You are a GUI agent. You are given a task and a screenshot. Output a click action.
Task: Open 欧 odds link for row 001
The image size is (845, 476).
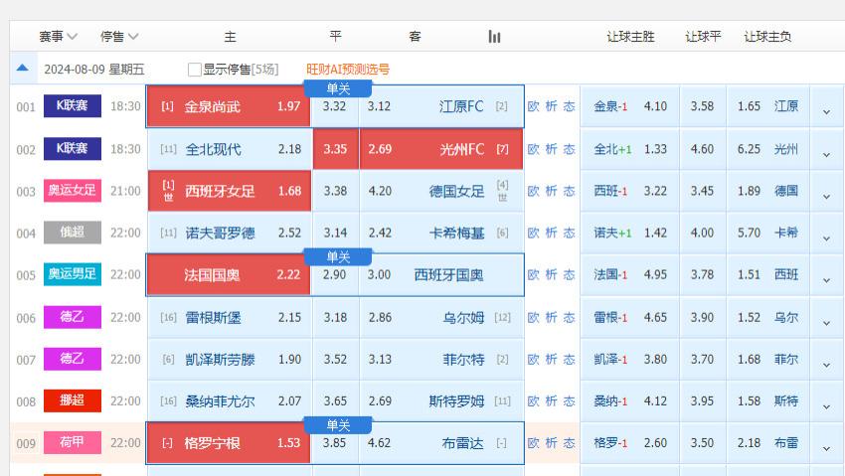tap(534, 106)
